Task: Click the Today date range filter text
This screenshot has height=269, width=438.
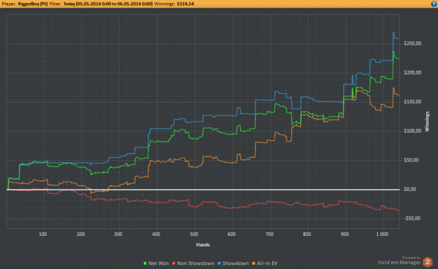Action: (108, 4)
